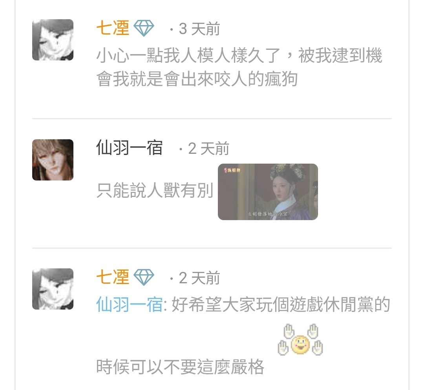Click the watermark logo on the drama image

tap(232, 170)
